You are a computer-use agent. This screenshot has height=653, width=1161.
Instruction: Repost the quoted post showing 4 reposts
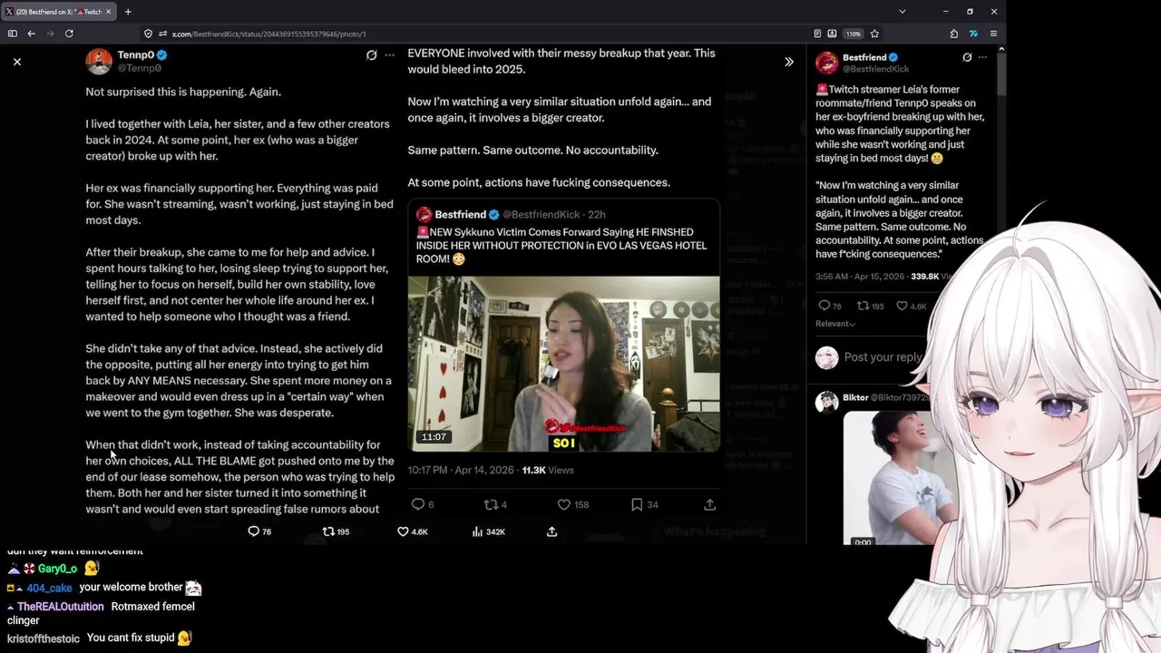click(495, 504)
